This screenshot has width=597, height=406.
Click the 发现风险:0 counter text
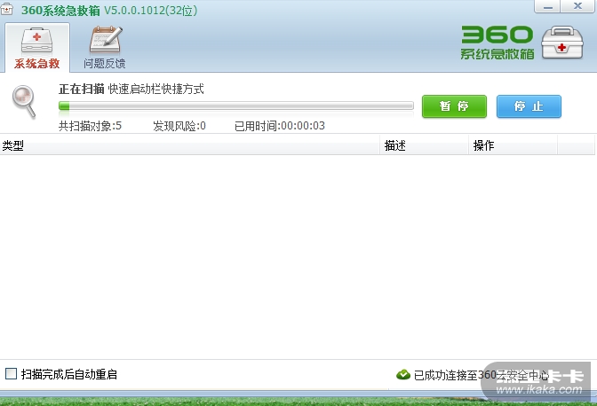[179, 126]
